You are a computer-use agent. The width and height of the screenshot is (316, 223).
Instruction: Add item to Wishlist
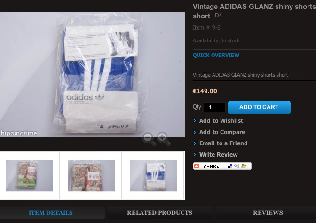[x=221, y=121]
